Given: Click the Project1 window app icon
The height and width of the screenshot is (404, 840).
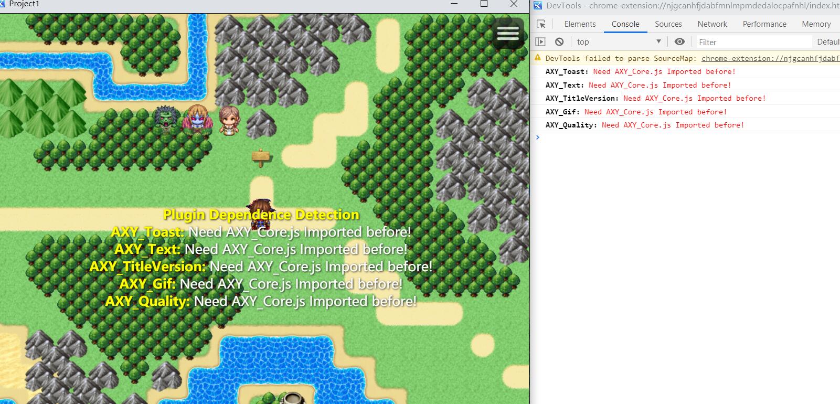Looking at the screenshot, I should click(3, 4).
